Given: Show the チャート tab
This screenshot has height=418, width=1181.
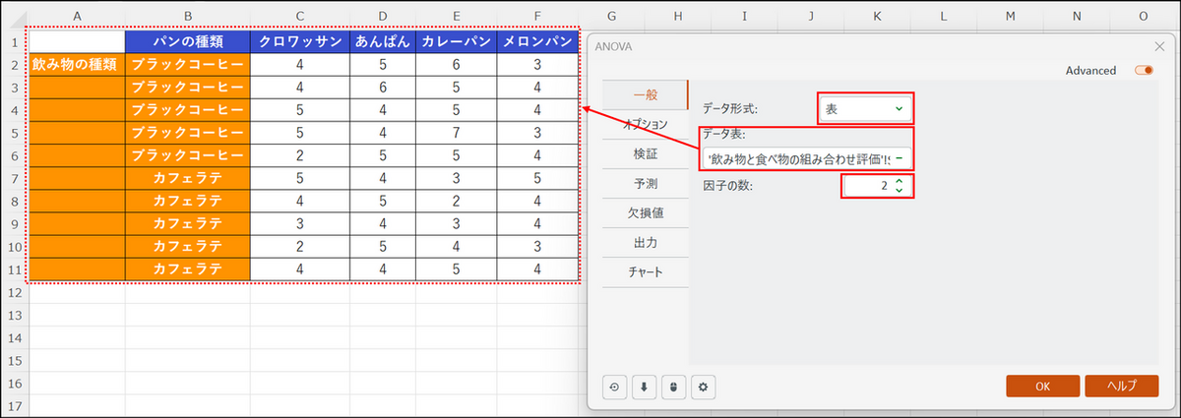Looking at the screenshot, I should coord(645,271).
